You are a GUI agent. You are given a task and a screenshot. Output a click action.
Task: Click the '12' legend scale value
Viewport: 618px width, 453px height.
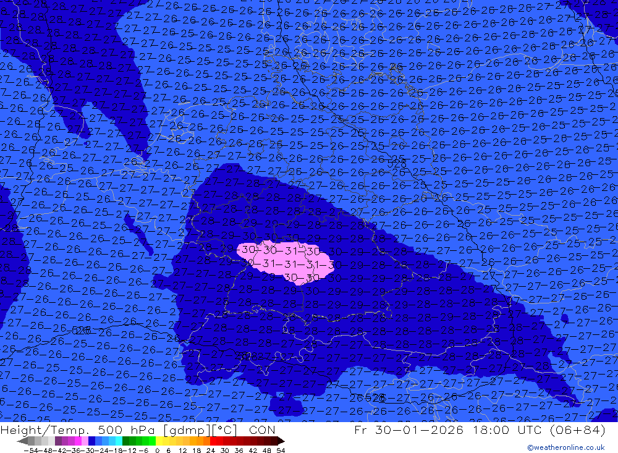[182, 451]
